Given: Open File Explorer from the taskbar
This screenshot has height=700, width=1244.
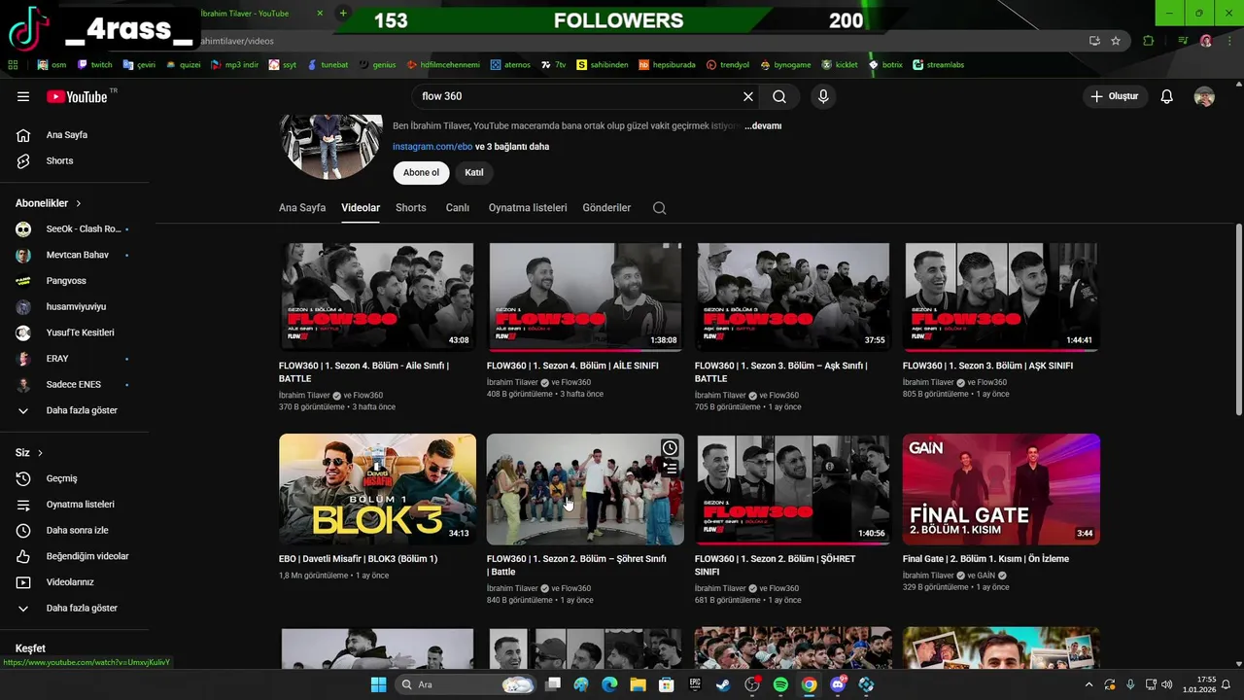Looking at the screenshot, I should (639, 684).
